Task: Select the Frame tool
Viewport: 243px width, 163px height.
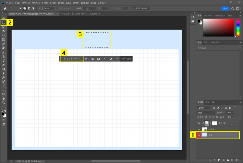Action: (x=4, y=39)
